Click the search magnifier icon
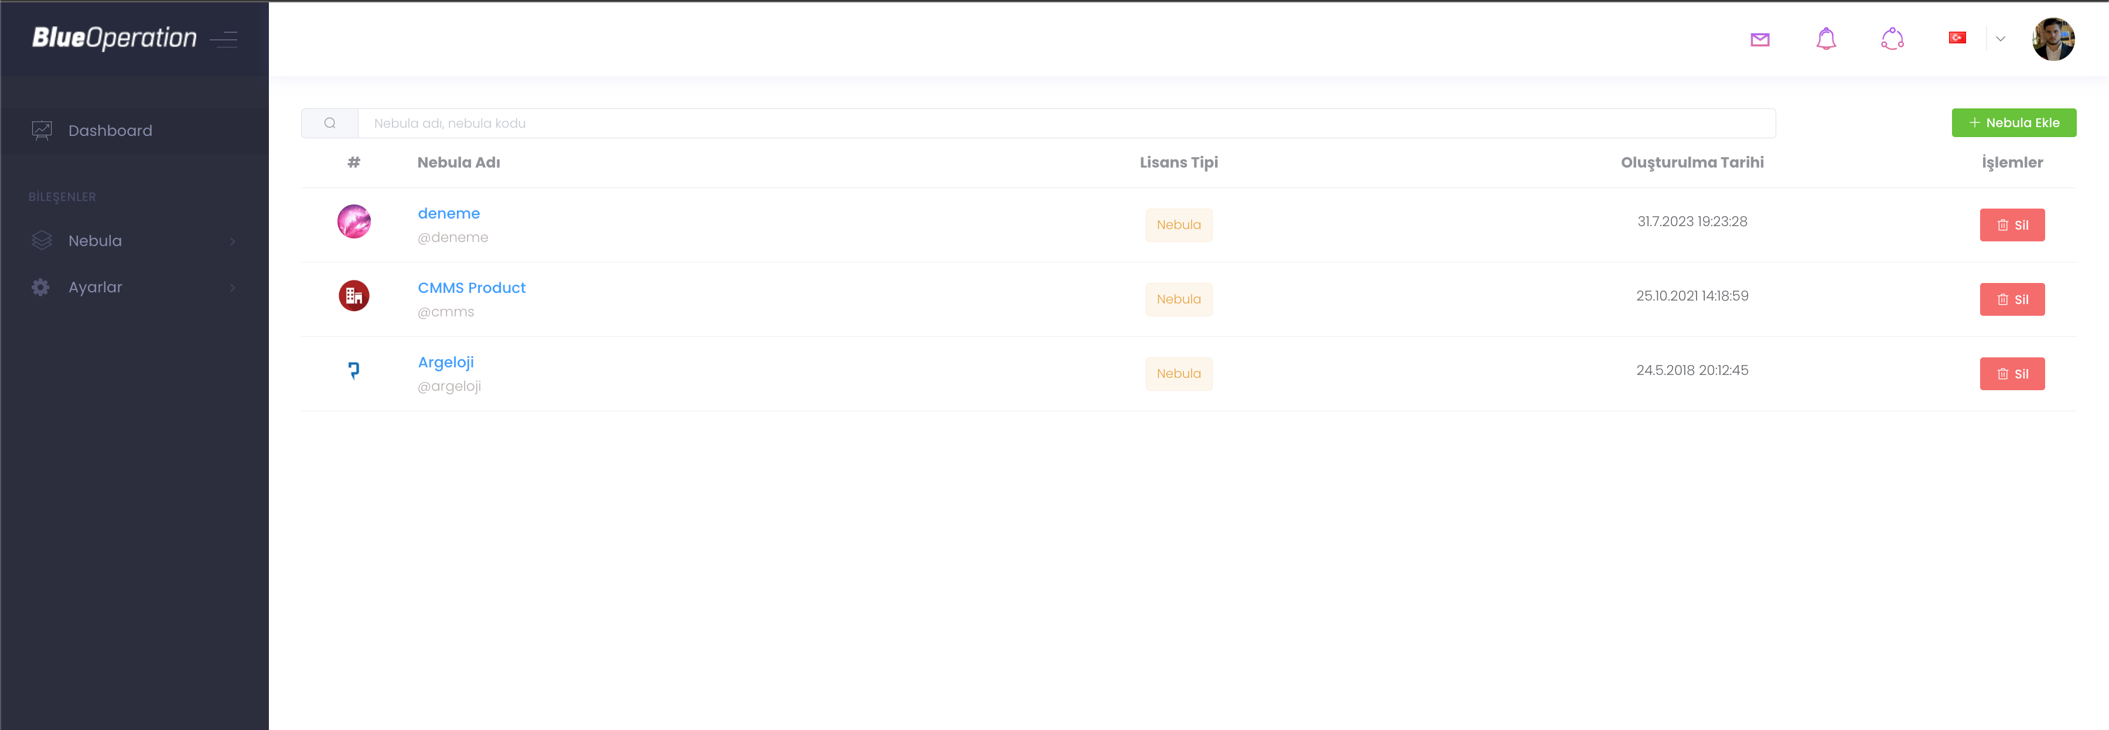Viewport: 2109px width, 730px height. (x=330, y=124)
